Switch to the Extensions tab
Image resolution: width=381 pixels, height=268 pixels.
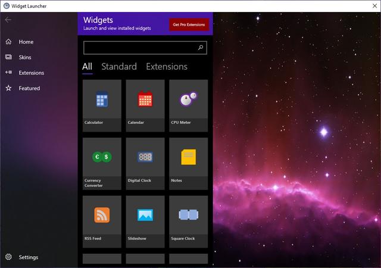(x=167, y=66)
